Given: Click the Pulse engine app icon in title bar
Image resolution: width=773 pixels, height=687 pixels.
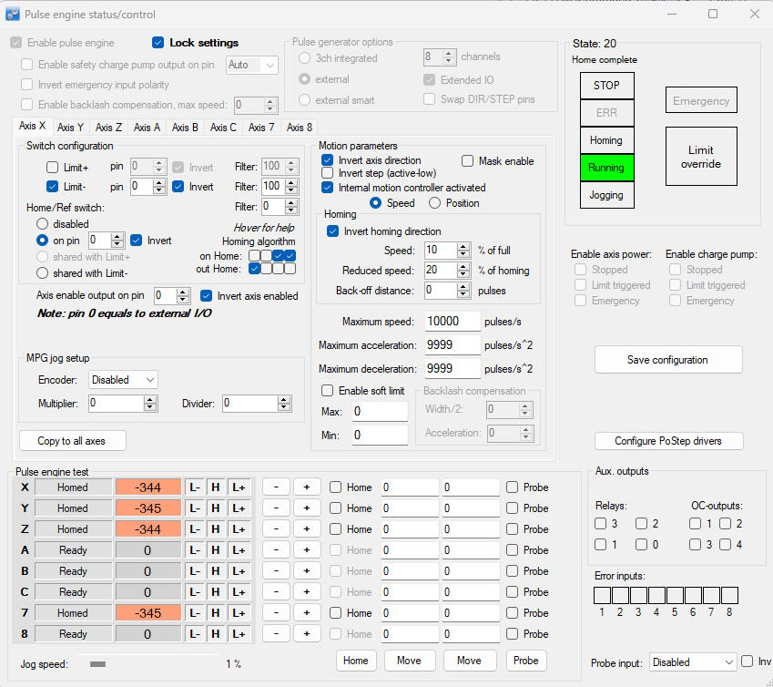Looking at the screenshot, I should 13,14.
